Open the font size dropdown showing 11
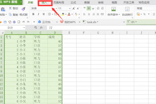 pyautogui.click(x=70, y=9)
